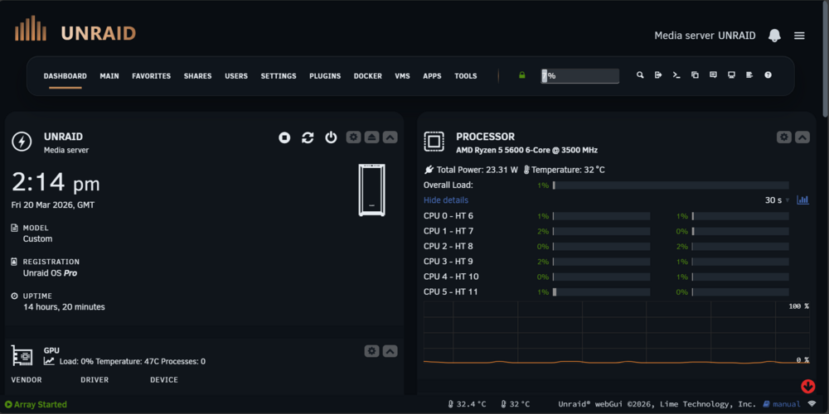Click the help question mark icon

[x=768, y=75]
